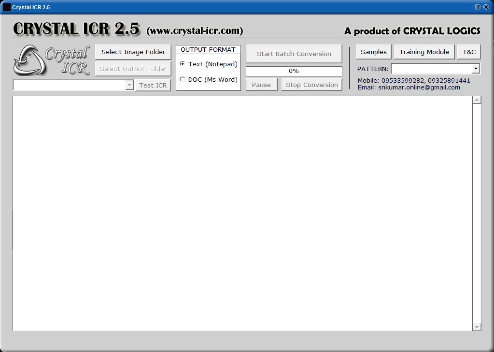Click the Select Output Folder button
Image resolution: width=494 pixels, height=352 pixels.
pyautogui.click(x=133, y=69)
